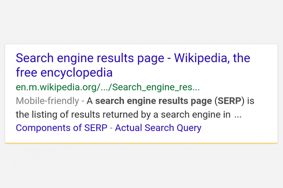Click the gray Mobile-friendly label
This screenshot has height=188, width=283.
coord(47,101)
